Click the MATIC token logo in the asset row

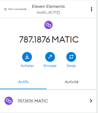pyautogui.click(x=9, y=101)
